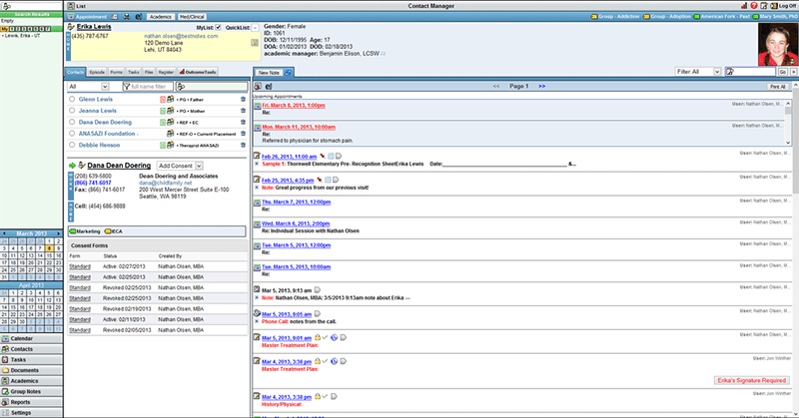Click the Calendar icon in sidebar
The image size is (799, 418).
(6, 337)
